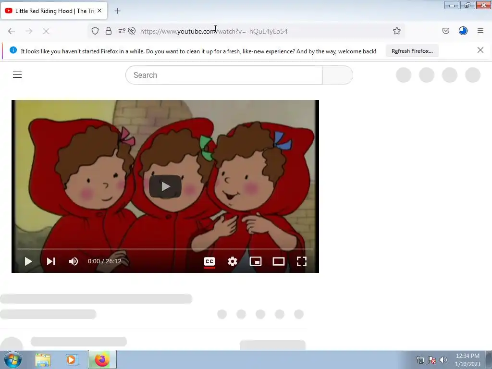Play the video using the control bar play button
492x369 pixels.
tap(28, 261)
